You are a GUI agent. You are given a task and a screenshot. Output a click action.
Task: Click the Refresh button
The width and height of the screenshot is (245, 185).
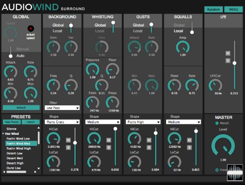pyautogui.click(x=21, y=108)
